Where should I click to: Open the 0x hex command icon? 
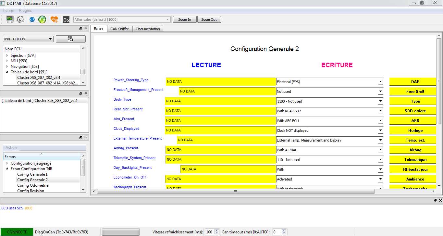[x=66, y=19]
